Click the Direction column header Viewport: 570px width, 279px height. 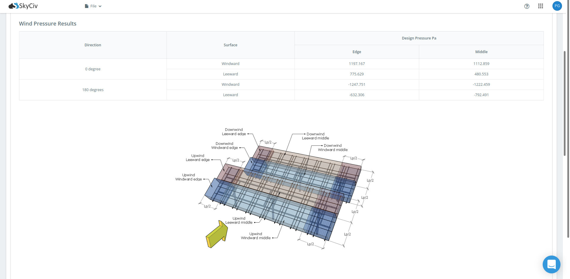click(x=93, y=45)
